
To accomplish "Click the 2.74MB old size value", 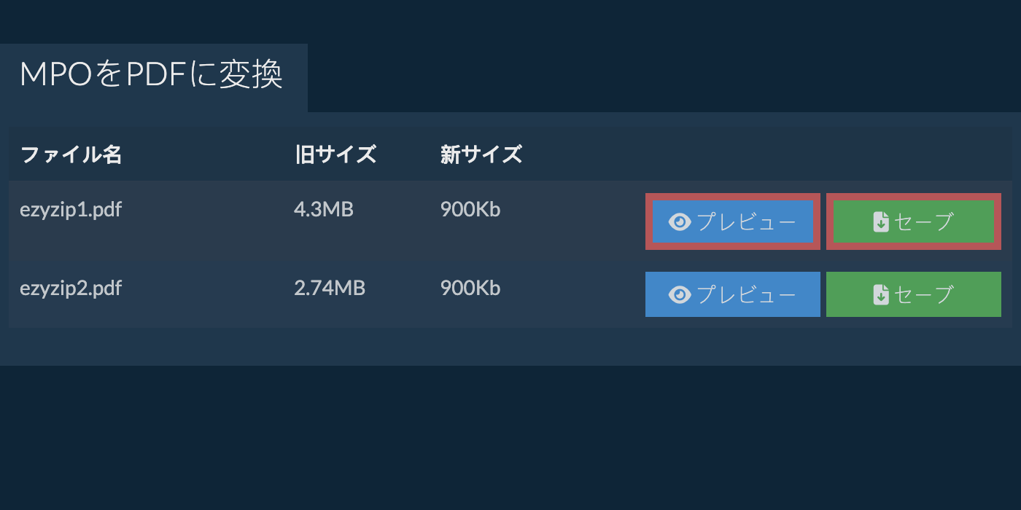I will tap(329, 289).
